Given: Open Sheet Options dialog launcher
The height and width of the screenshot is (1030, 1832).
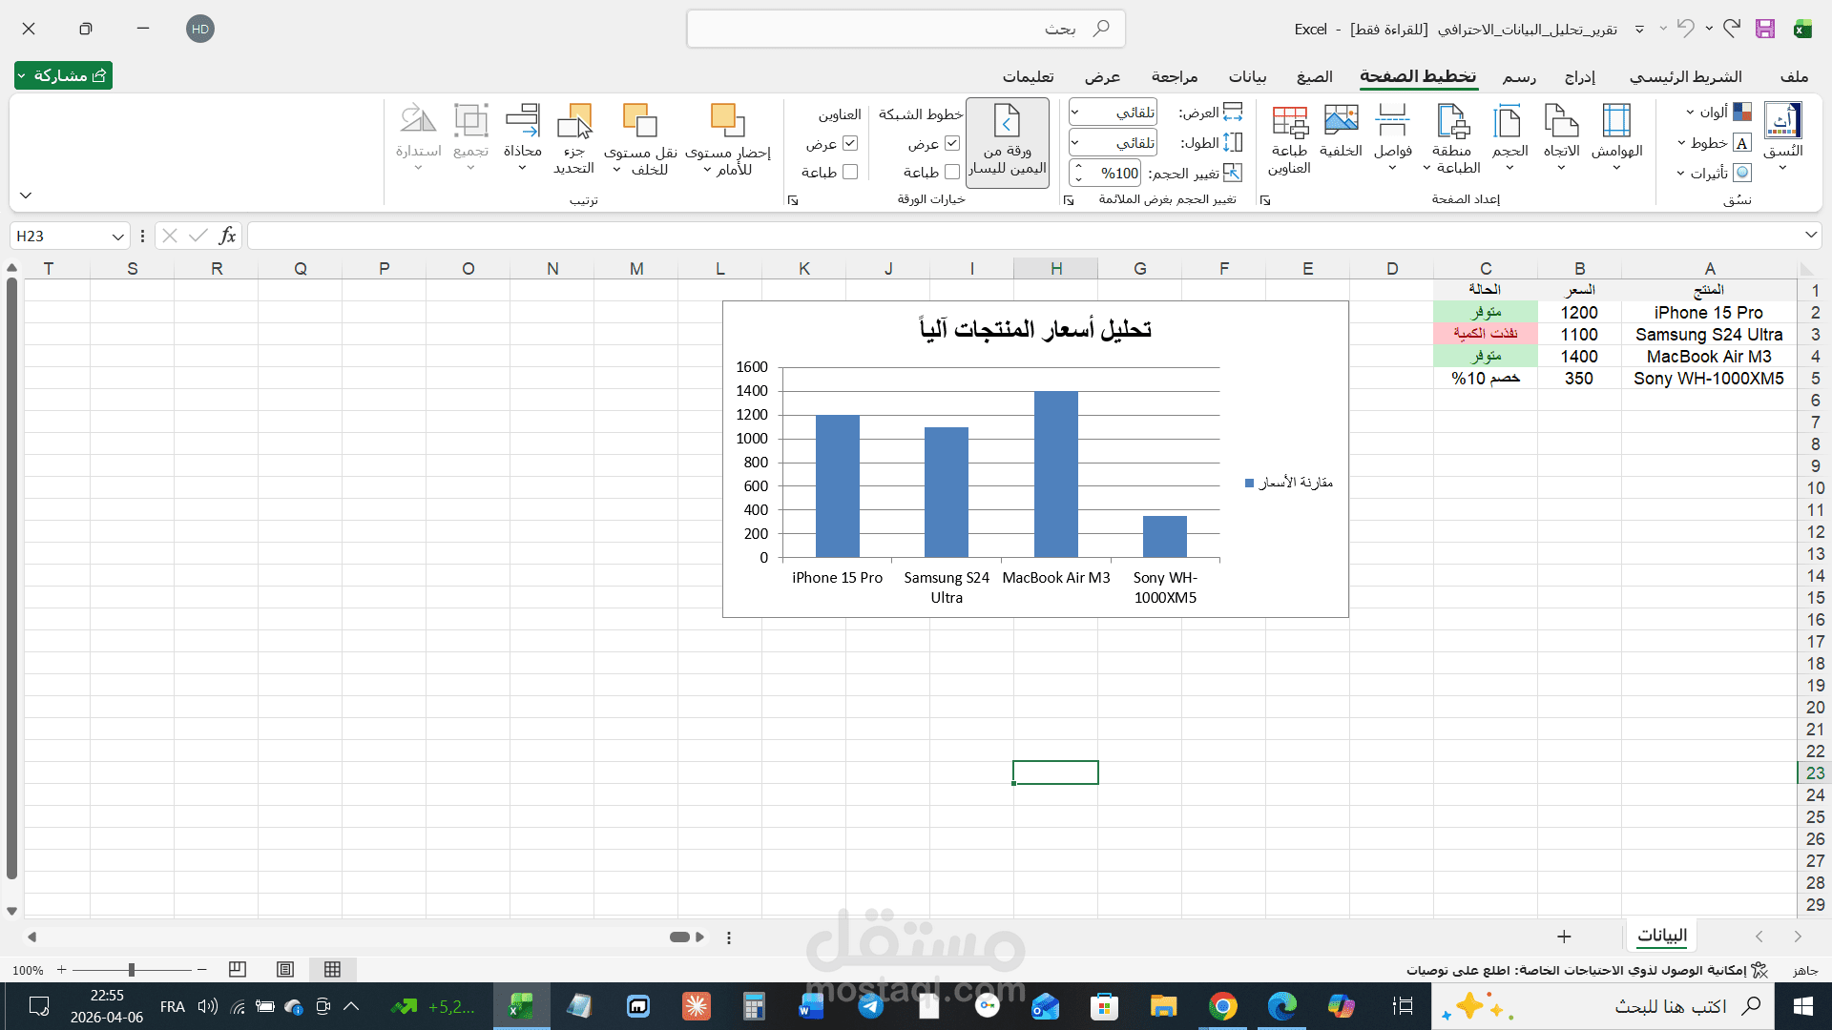Looking at the screenshot, I should [x=792, y=200].
